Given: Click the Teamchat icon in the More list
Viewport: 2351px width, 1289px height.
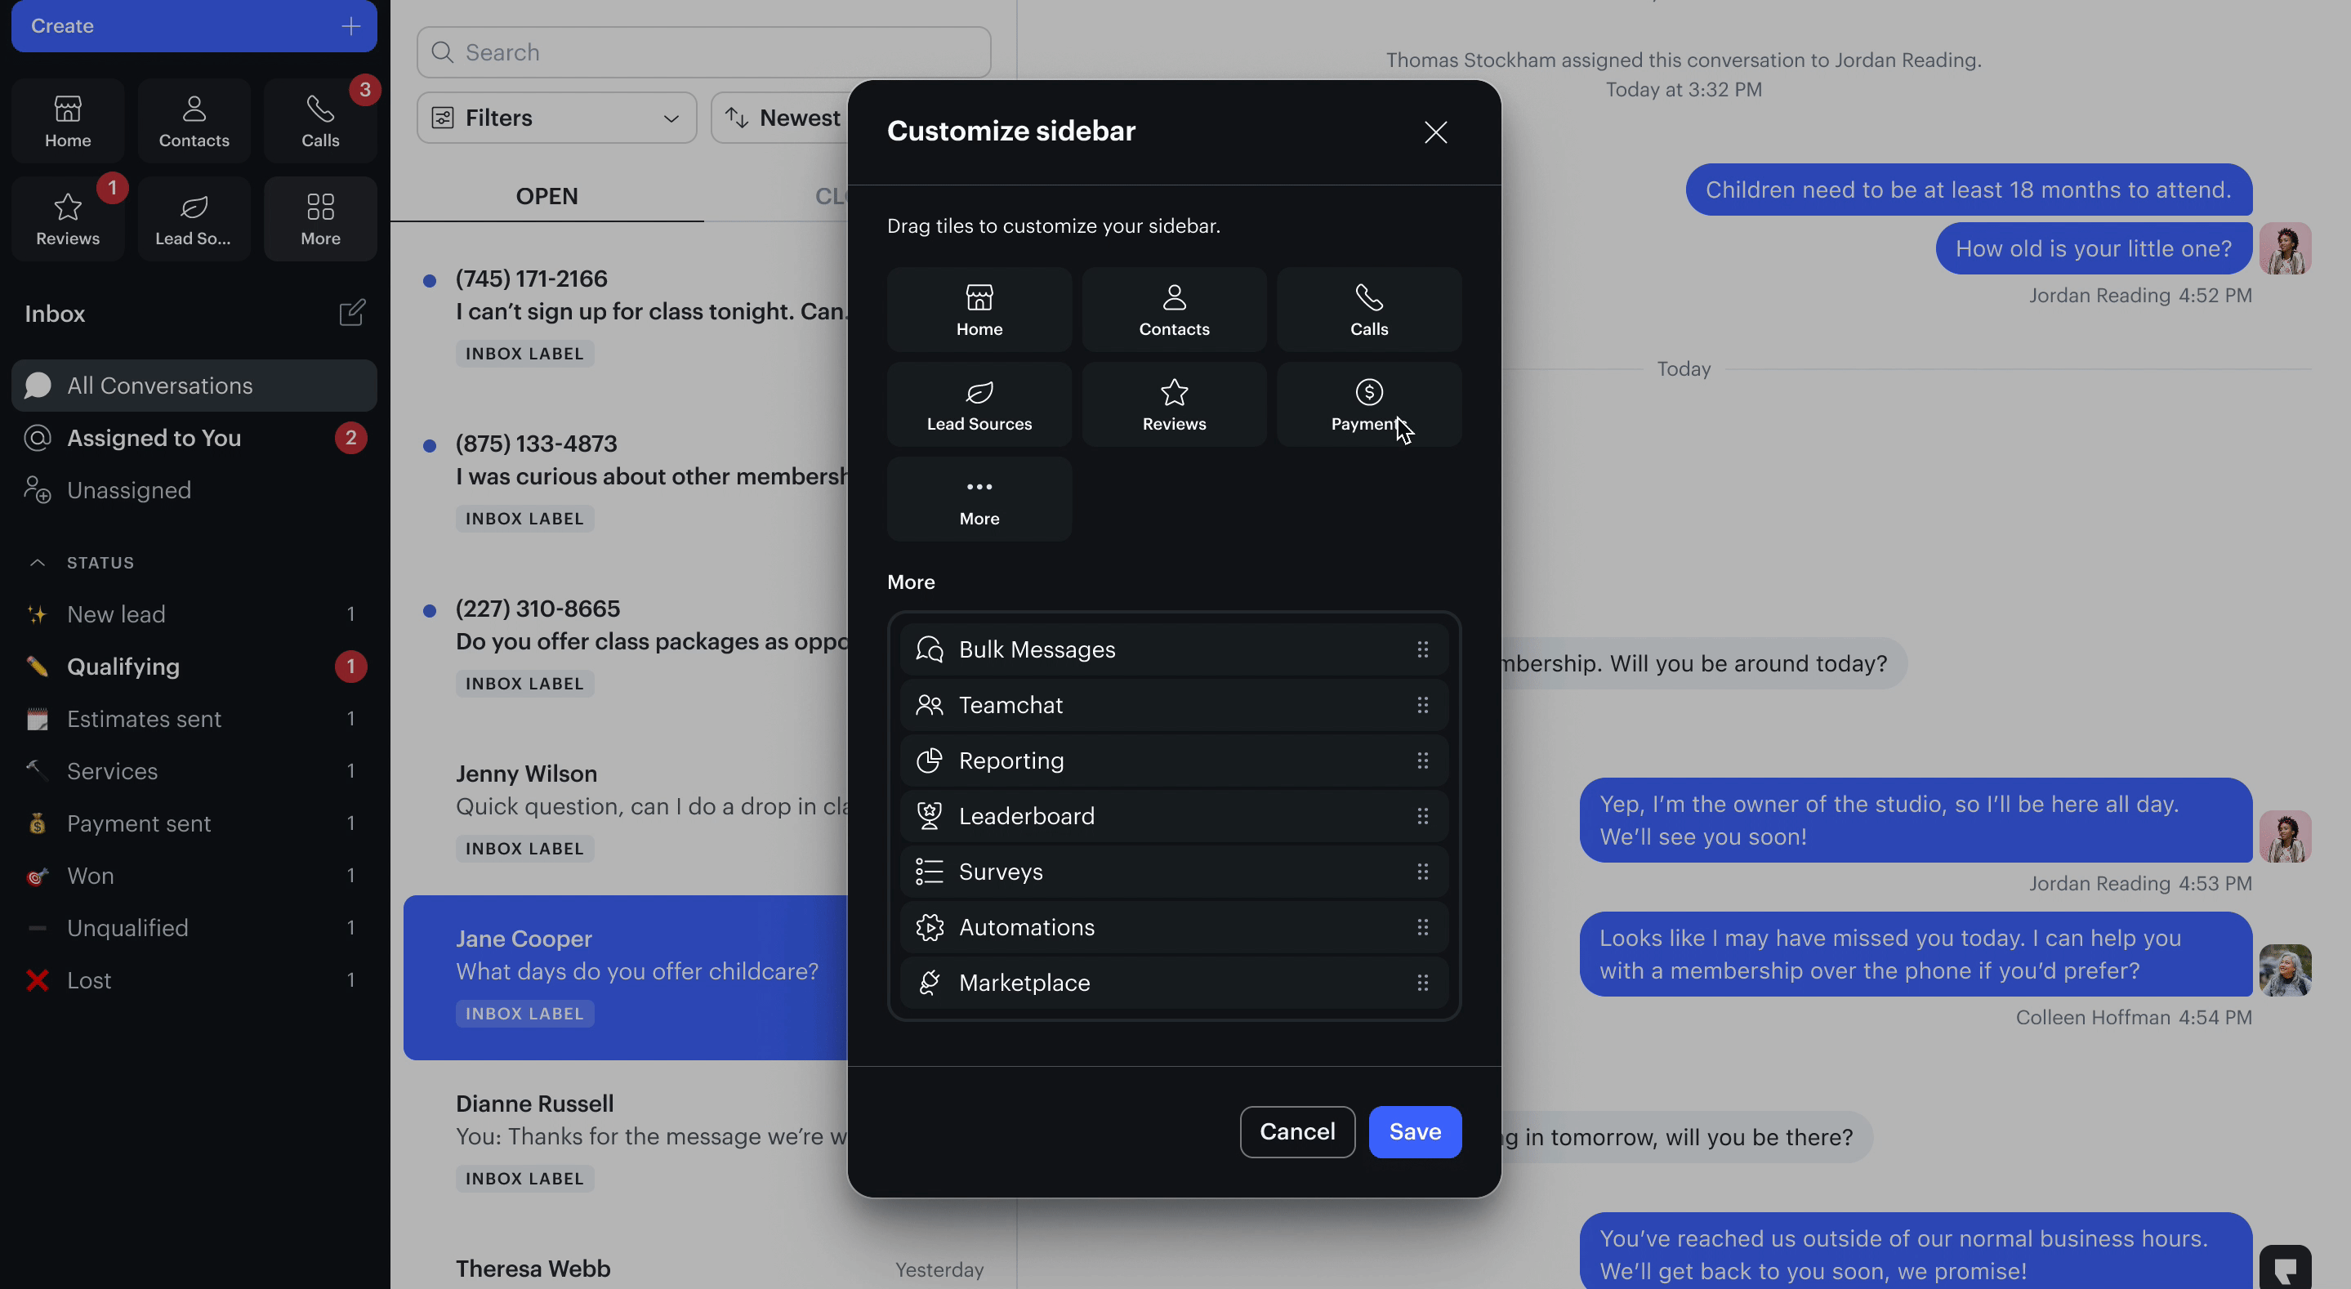Looking at the screenshot, I should pos(929,705).
